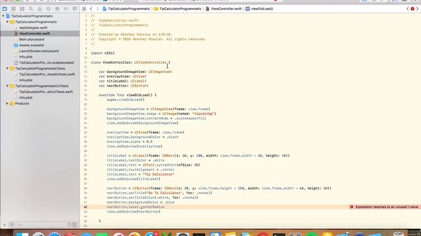Screen dimensions: 421x236
Task: Collapse TipCalculatorProgrammaticTests group
Action: (7, 68)
